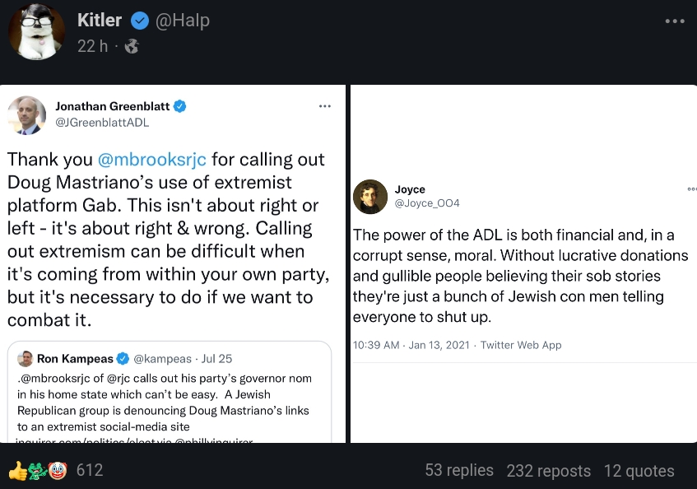Click the @Halp handle
Viewport: 697px width, 489px height.
point(182,19)
